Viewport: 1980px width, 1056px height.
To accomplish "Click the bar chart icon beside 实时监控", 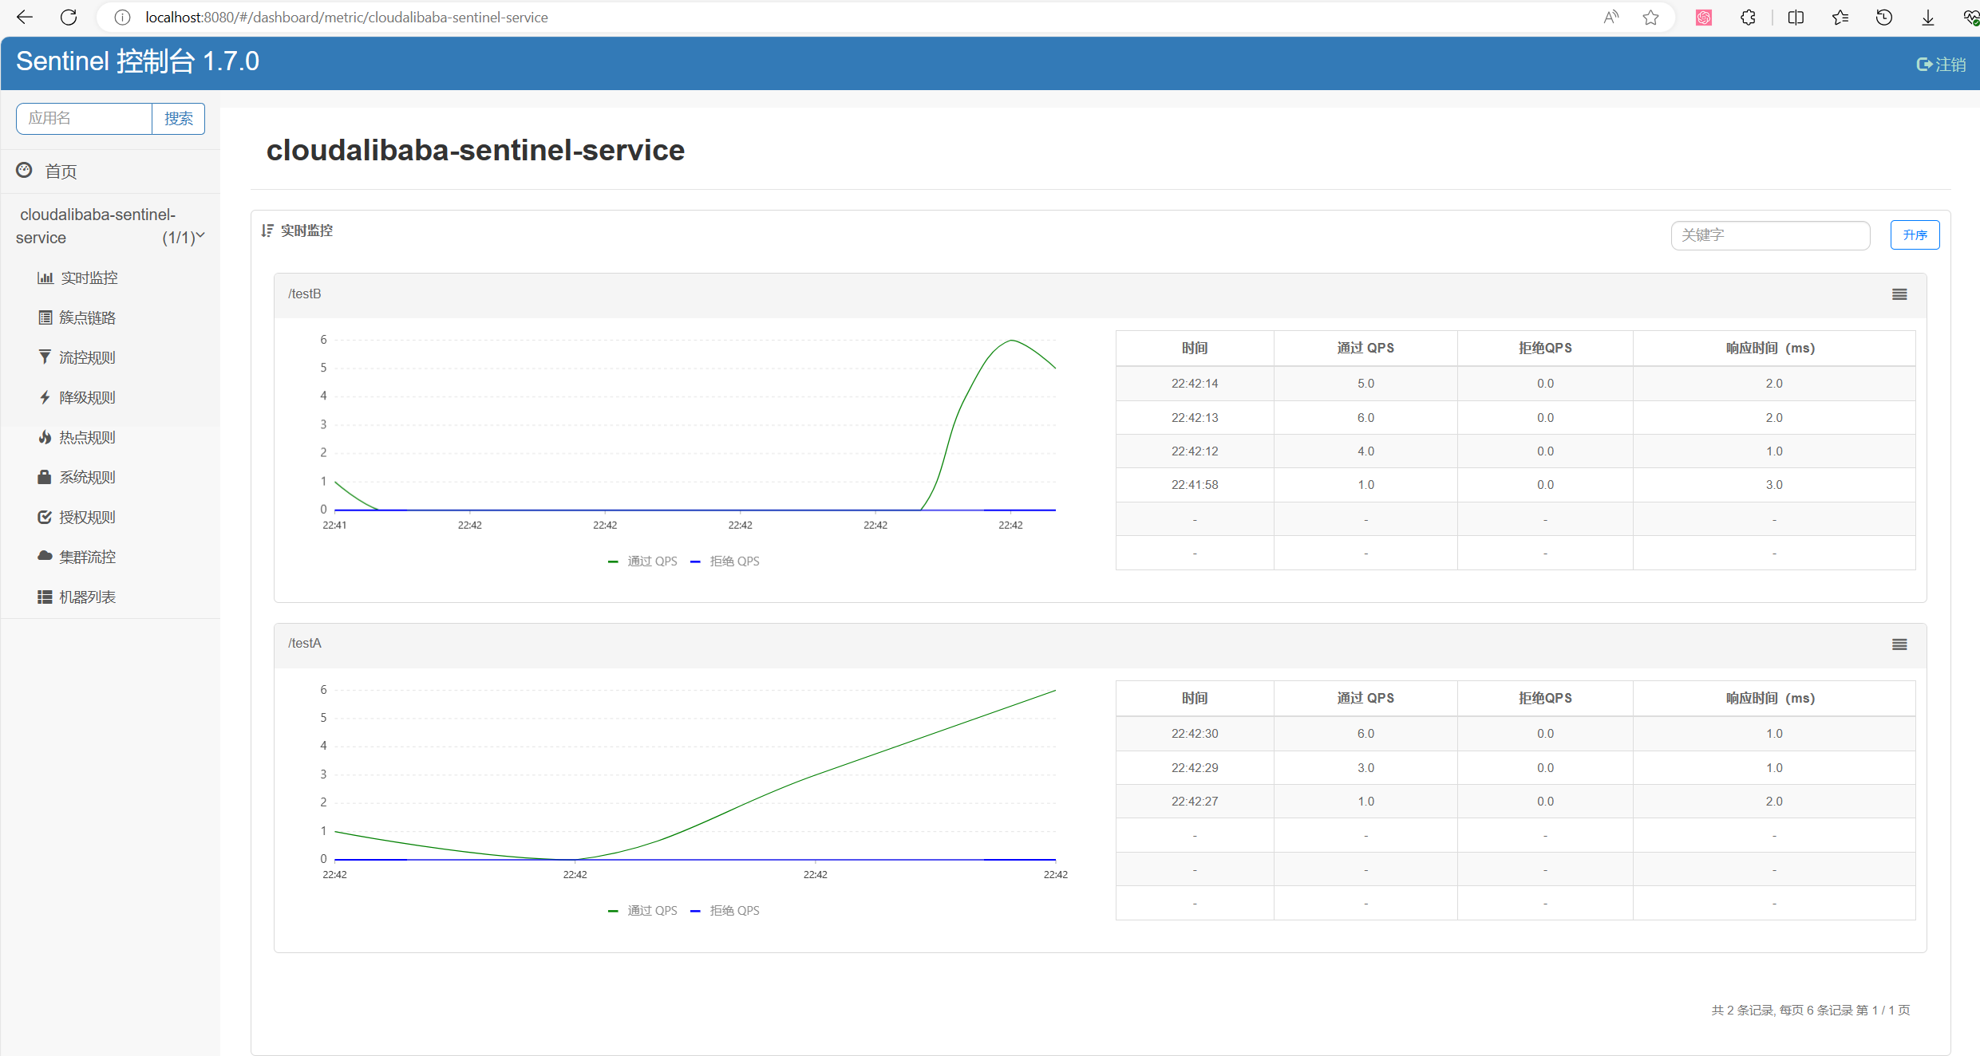I will [45, 278].
